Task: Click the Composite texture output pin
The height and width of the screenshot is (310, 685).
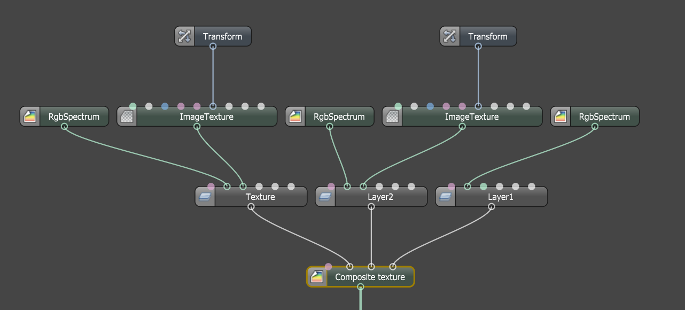Action: coord(360,287)
